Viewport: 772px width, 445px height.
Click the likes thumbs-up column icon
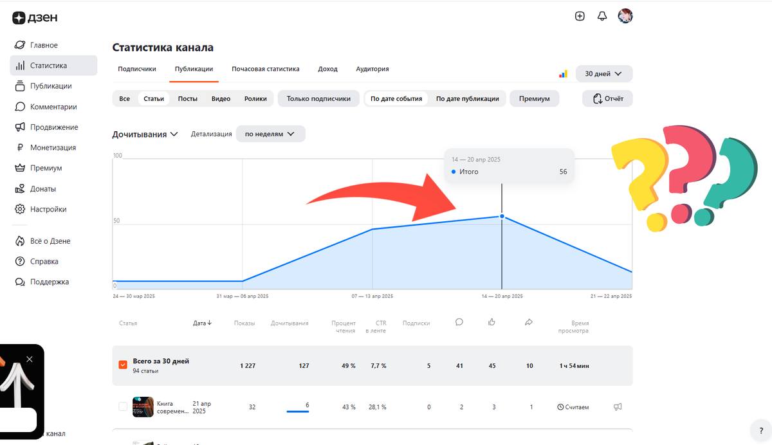tap(492, 322)
